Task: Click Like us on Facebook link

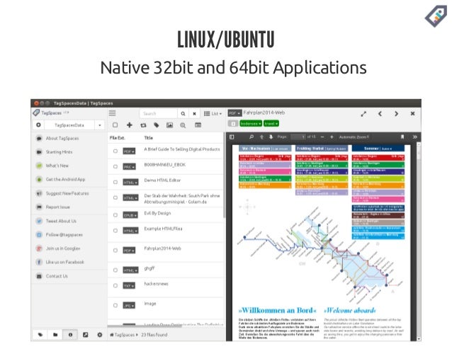Action: click(65, 262)
